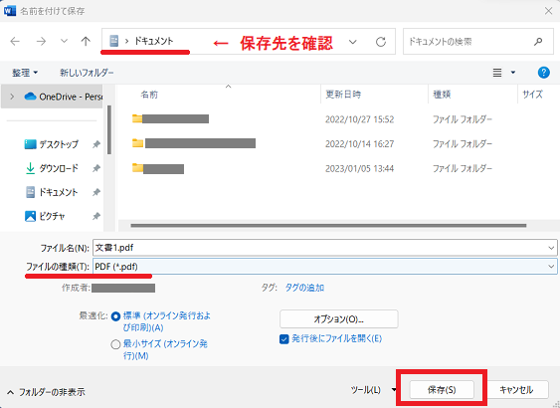Open the 整理 menu

tap(25, 73)
